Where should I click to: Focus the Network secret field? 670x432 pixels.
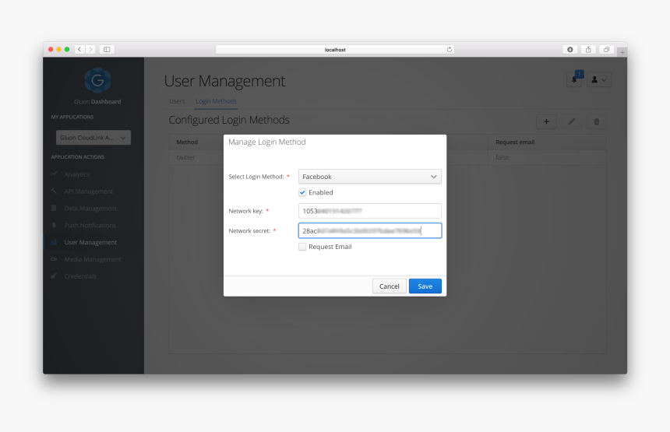369,230
